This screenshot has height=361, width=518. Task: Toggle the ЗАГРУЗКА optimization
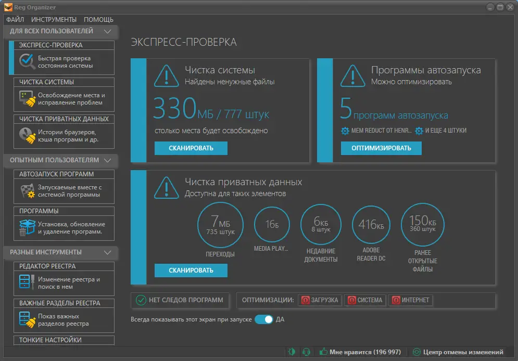point(320,300)
